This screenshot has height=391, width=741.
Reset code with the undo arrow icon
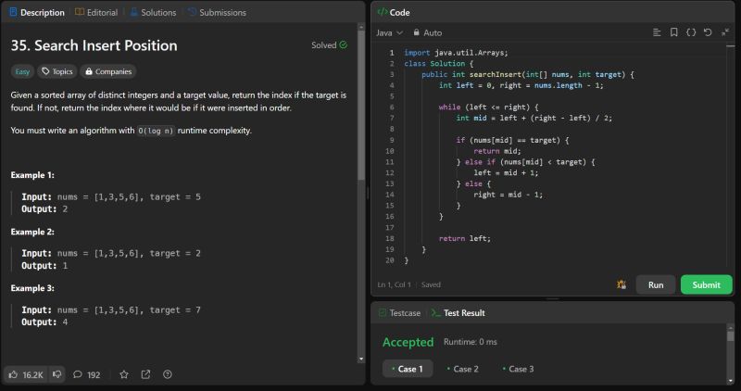pyautogui.click(x=708, y=32)
